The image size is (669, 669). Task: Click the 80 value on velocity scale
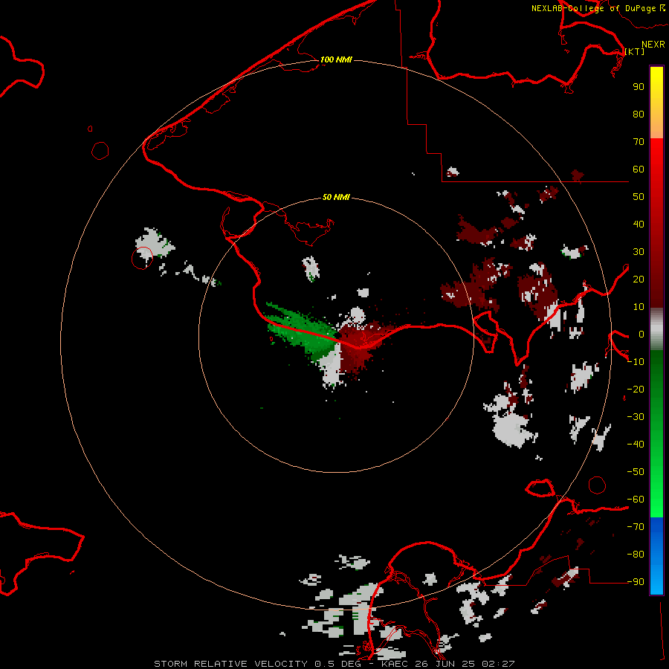pos(639,114)
